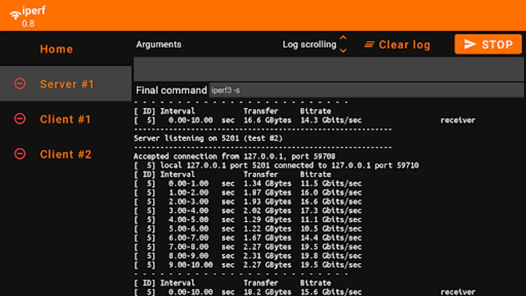Click the 10.5 Gbits/sec bitrate value

point(331,229)
